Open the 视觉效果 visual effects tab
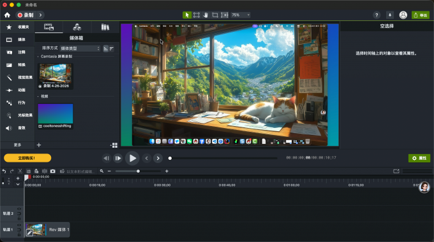This screenshot has height=242, width=434. [x=18, y=77]
